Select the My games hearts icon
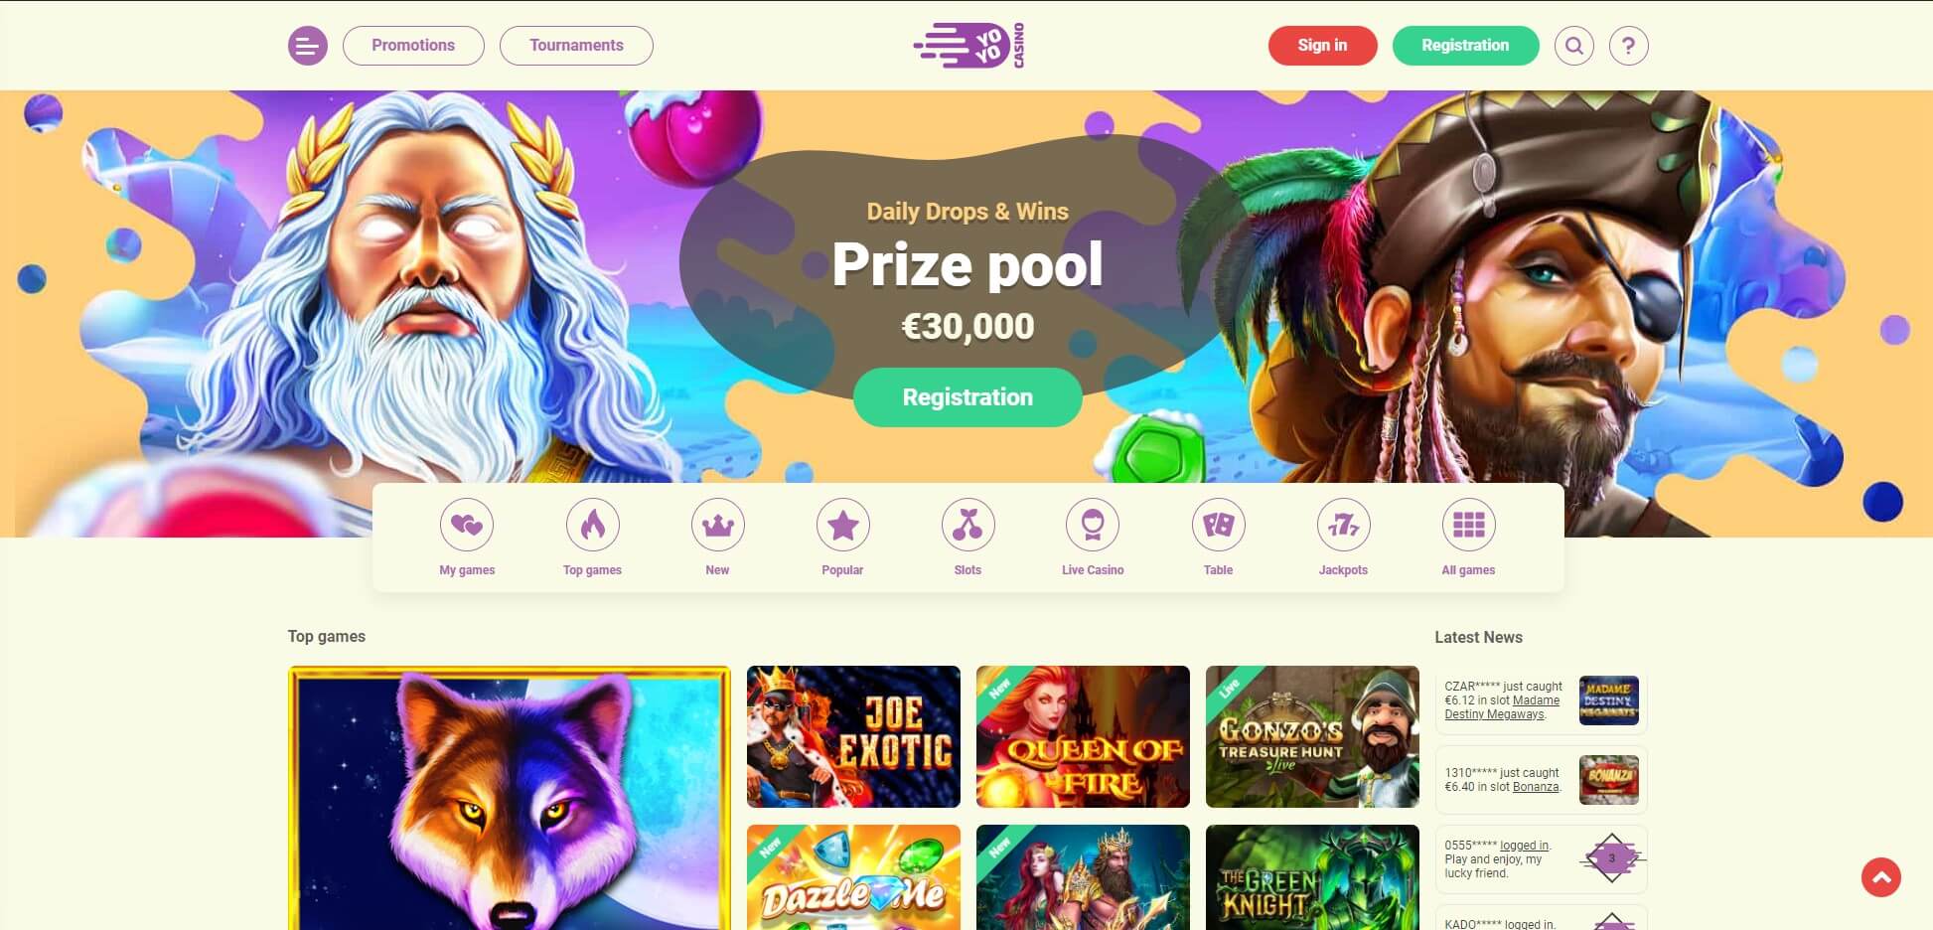1933x930 pixels. (467, 525)
